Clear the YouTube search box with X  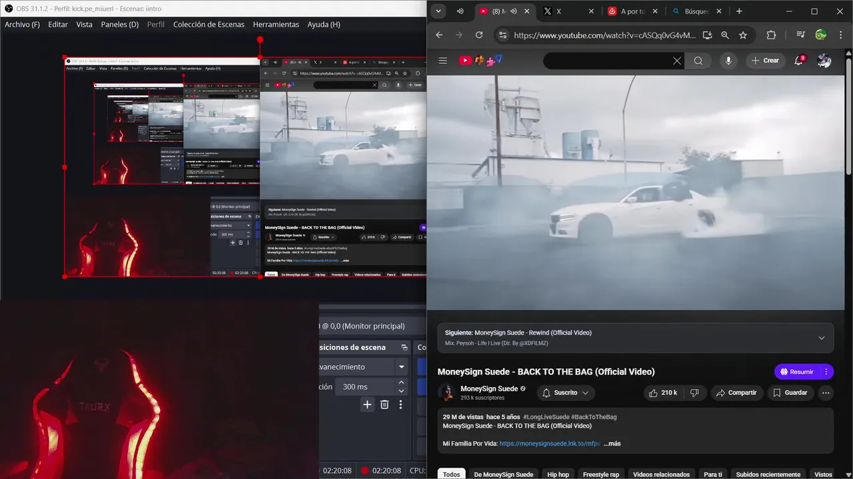(677, 61)
